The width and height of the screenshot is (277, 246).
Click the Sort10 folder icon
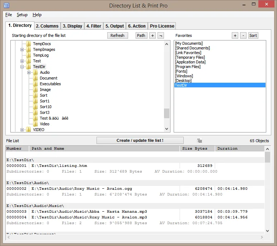pyautogui.click(x=35, y=107)
